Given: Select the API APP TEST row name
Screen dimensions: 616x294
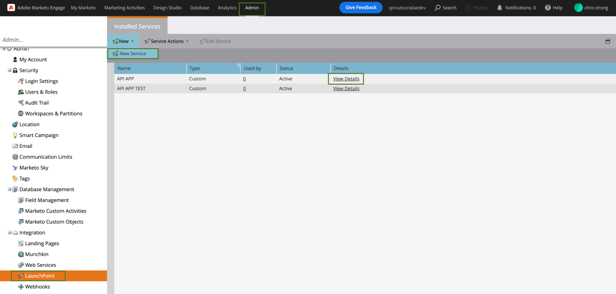Looking at the screenshot, I should (x=131, y=89).
